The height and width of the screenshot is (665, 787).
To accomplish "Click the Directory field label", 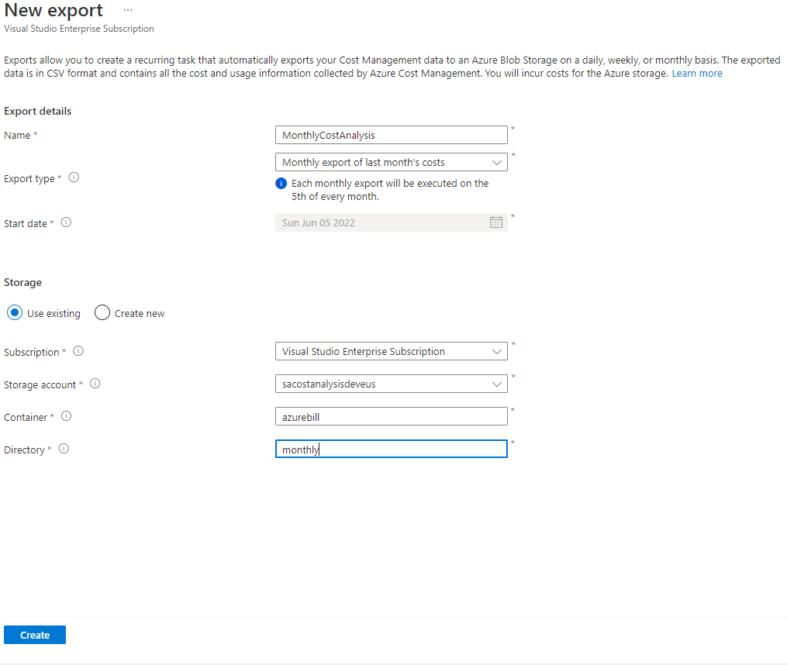I will click(x=24, y=450).
